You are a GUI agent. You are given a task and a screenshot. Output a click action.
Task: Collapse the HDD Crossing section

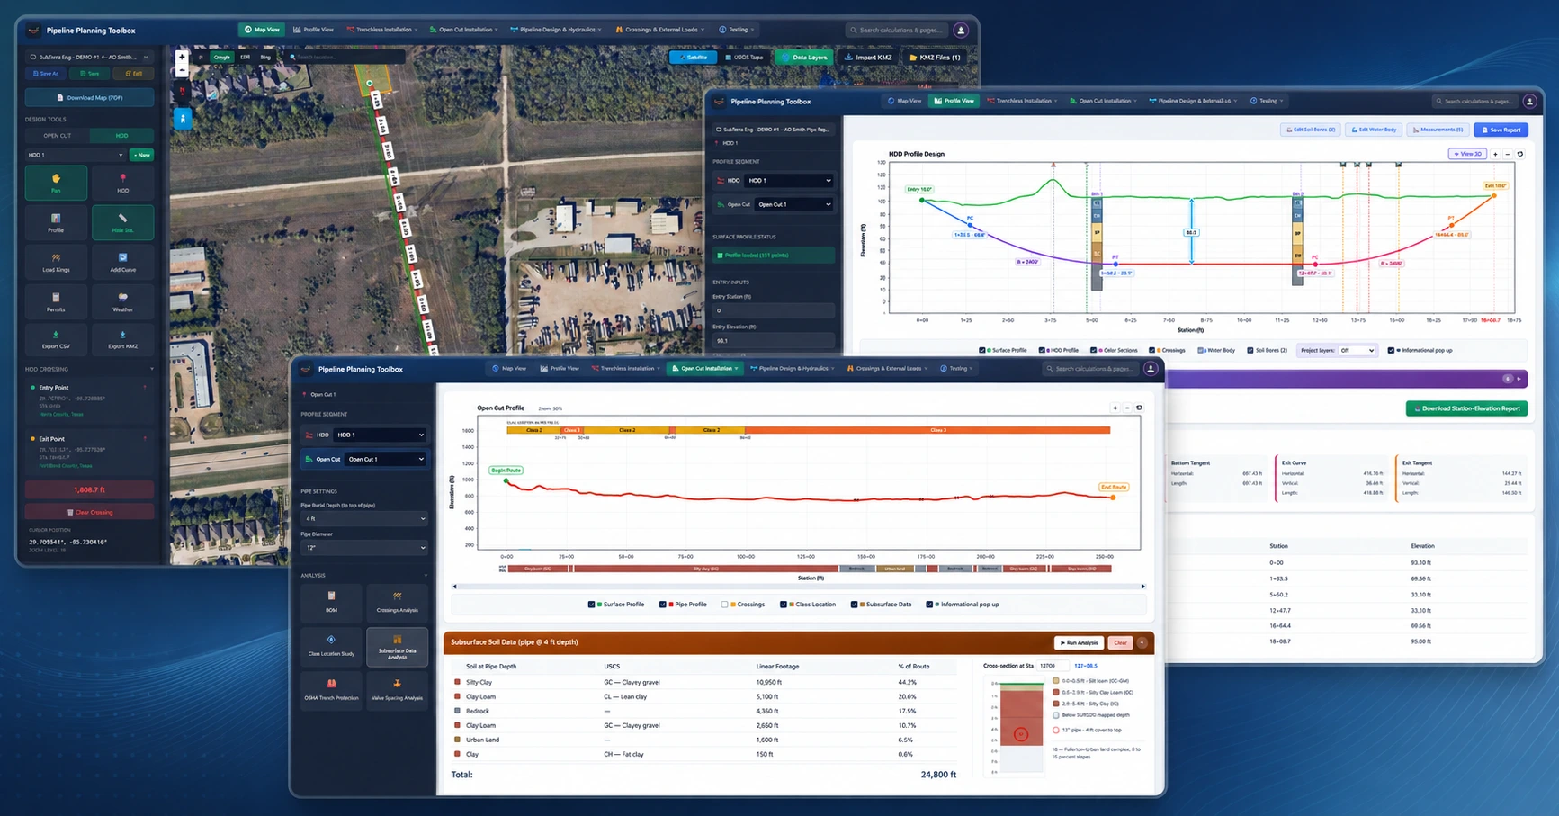(151, 369)
